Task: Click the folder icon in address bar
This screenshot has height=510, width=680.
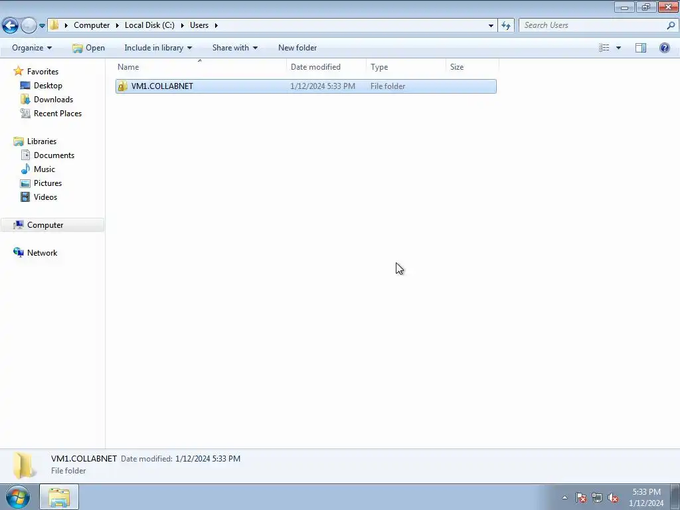Action: (x=54, y=25)
